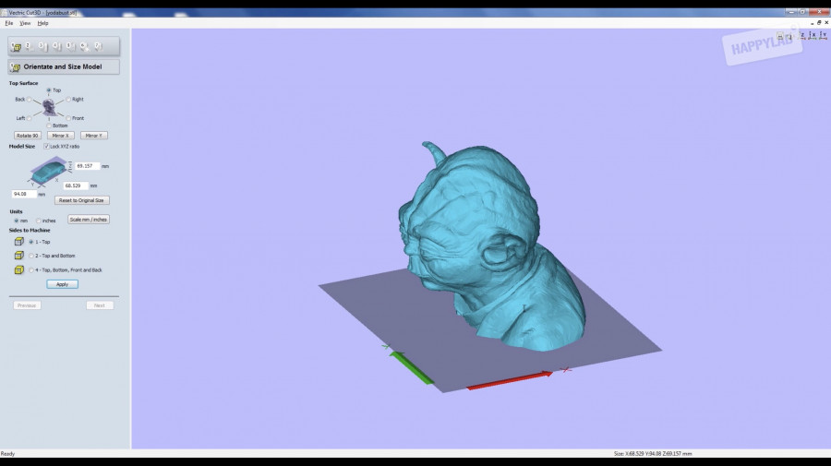
Task: Edit the Z size field 69.157
Action: tap(87, 166)
